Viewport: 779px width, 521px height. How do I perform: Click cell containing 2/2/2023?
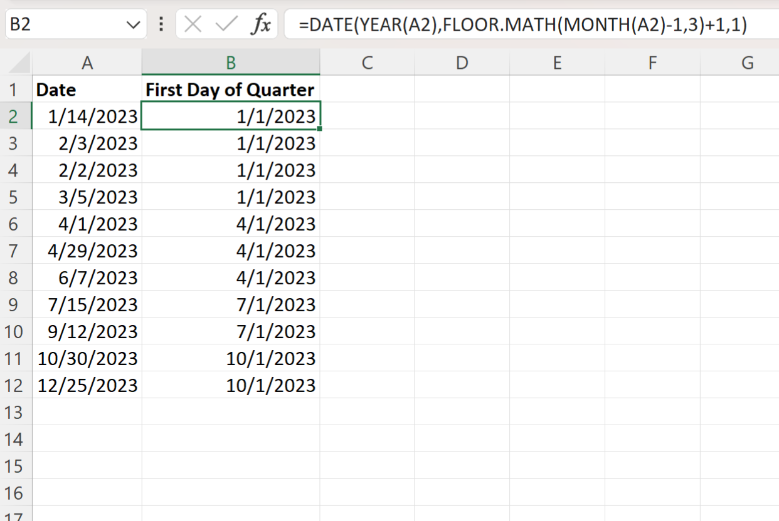coord(87,170)
